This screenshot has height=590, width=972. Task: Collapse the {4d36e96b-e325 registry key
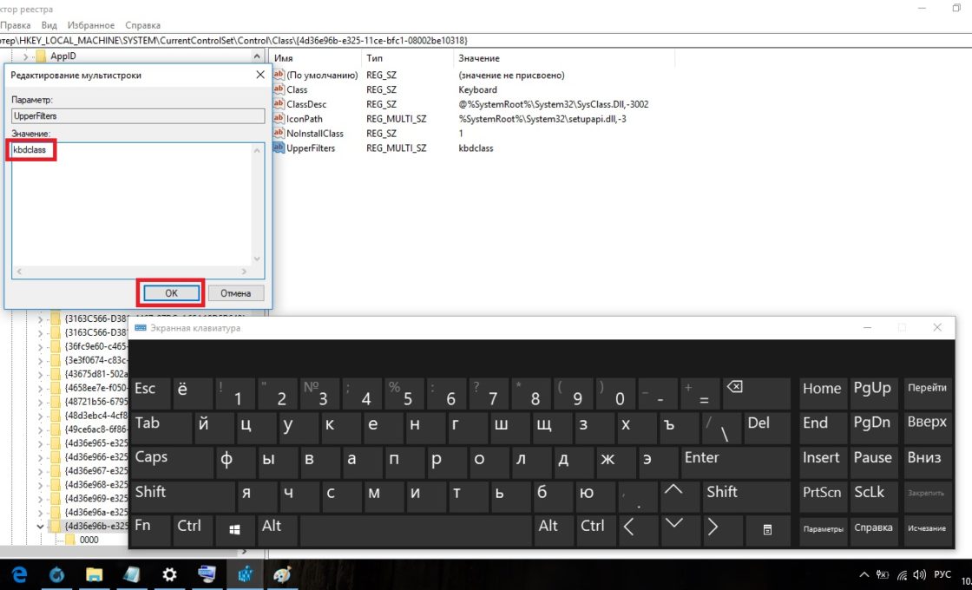click(40, 526)
